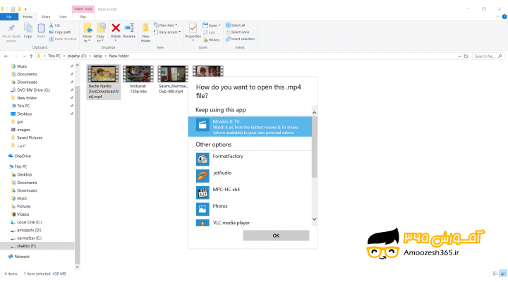This screenshot has height=282, width=508.
Task: Click the Up one level arrow
Action: click(31, 56)
